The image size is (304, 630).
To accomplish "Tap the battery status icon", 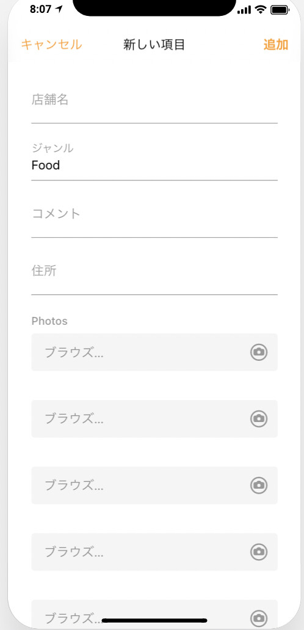I will pyautogui.click(x=280, y=10).
